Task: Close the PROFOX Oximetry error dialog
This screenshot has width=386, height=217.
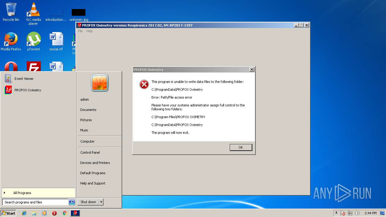Action: click(x=252, y=70)
